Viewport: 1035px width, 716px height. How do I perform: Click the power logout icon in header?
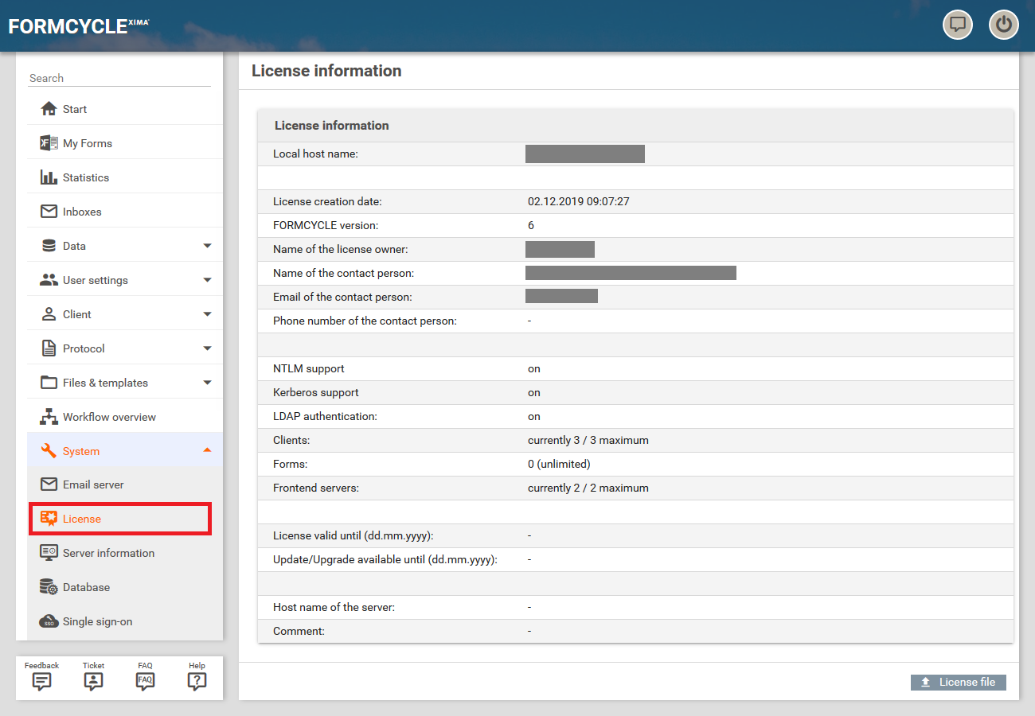1003,25
